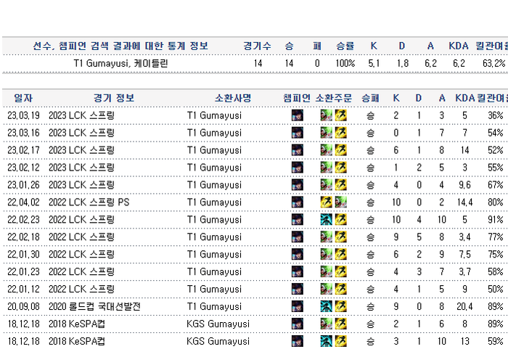Click the 소환사명 column header

(x=233, y=98)
